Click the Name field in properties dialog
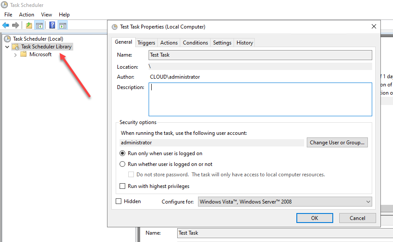The image size is (393, 242). point(260,55)
